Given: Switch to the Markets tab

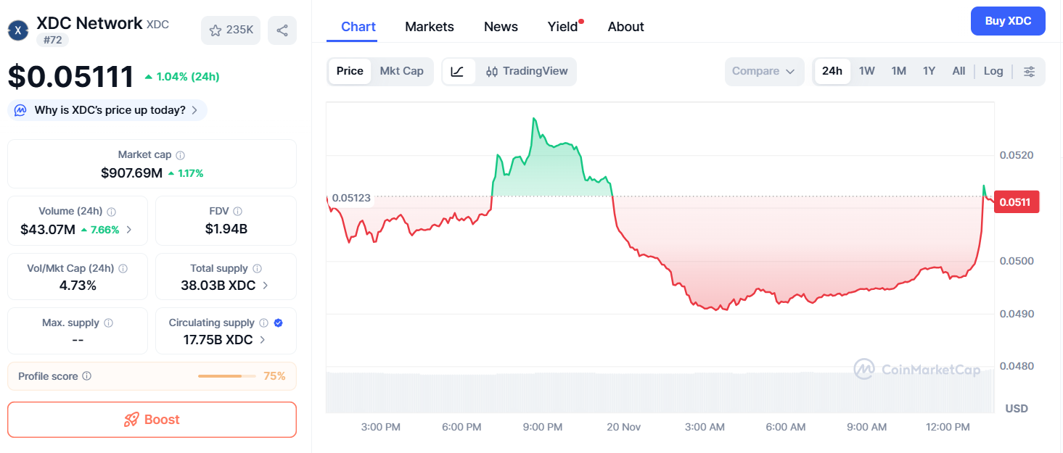Looking at the screenshot, I should click(x=429, y=27).
